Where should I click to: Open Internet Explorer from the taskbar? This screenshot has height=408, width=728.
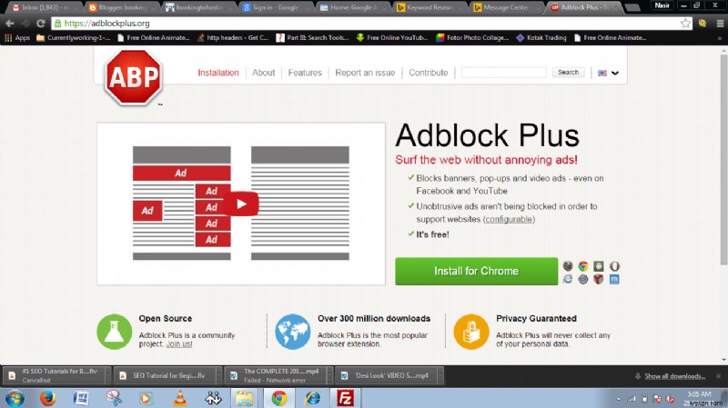pos(312,398)
